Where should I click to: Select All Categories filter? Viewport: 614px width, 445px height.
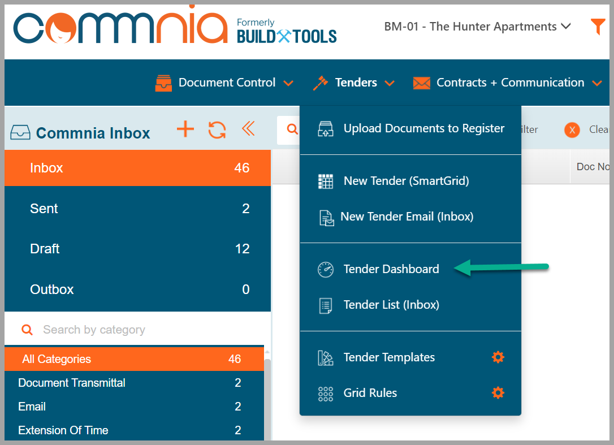[x=135, y=359]
